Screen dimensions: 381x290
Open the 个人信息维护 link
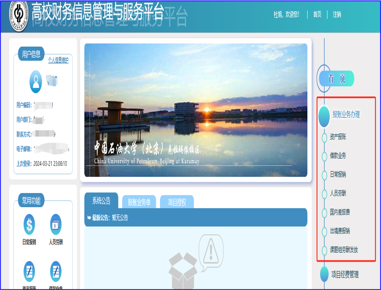(x=58, y=60)
